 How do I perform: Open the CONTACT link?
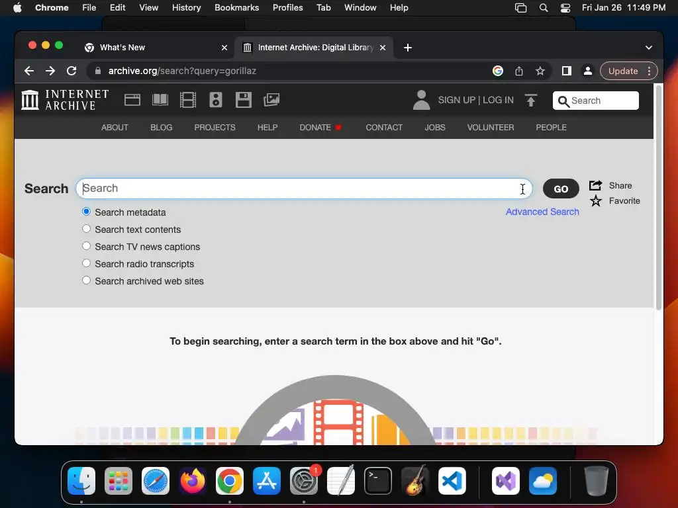[384, 128]
